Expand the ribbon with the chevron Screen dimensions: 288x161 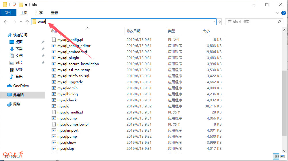pyautogui.click(x=278, y=13)
